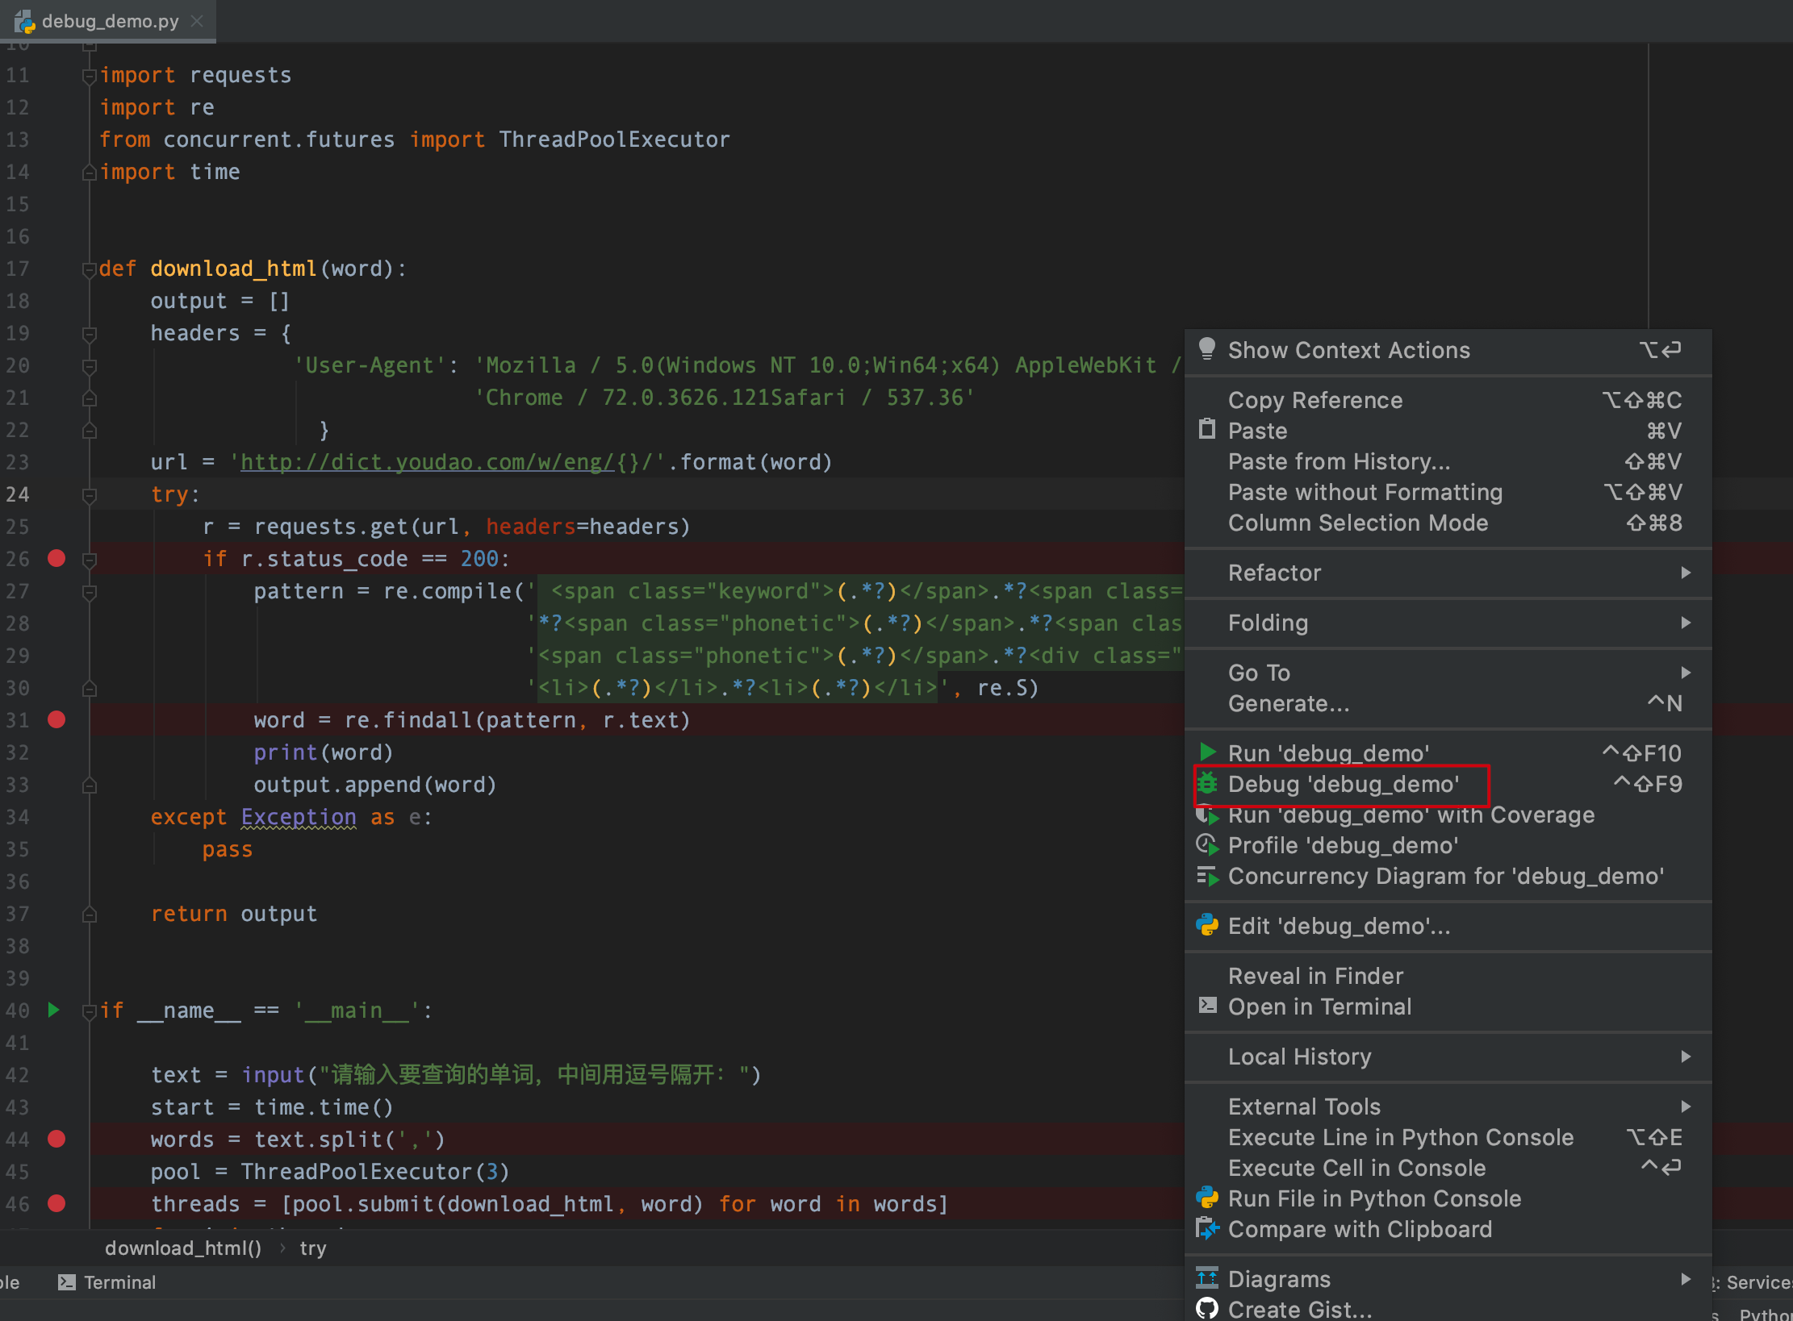This screenshot has height=1321, width=1793.
Task: Collapse the headers dict fold on line 19
Action: click(90, 334)
